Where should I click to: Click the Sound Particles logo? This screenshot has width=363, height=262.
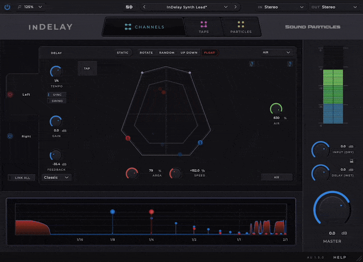pos(313,27)
